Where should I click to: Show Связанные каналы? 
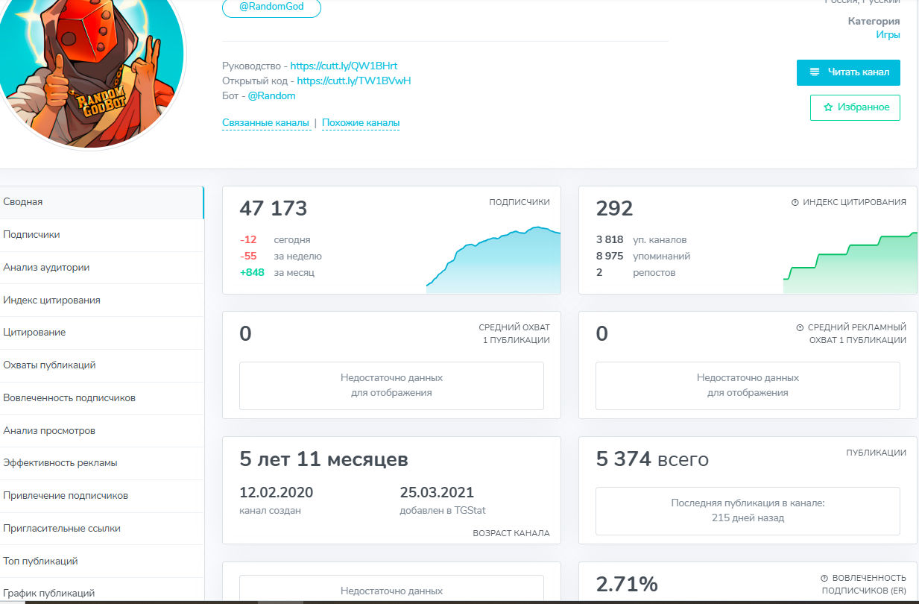265,123
